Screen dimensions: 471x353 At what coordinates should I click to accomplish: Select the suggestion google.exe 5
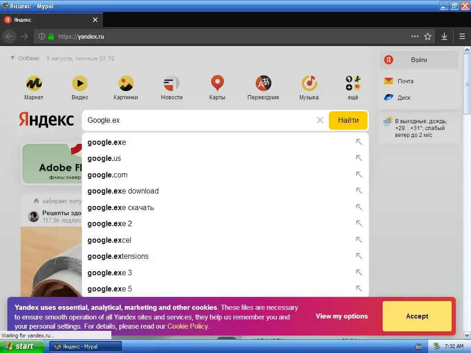(225, 289)
